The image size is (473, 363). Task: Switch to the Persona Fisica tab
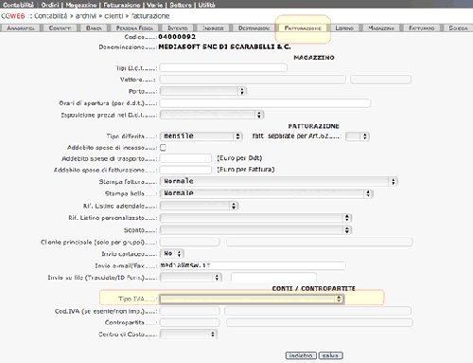[x=134, y=28]
